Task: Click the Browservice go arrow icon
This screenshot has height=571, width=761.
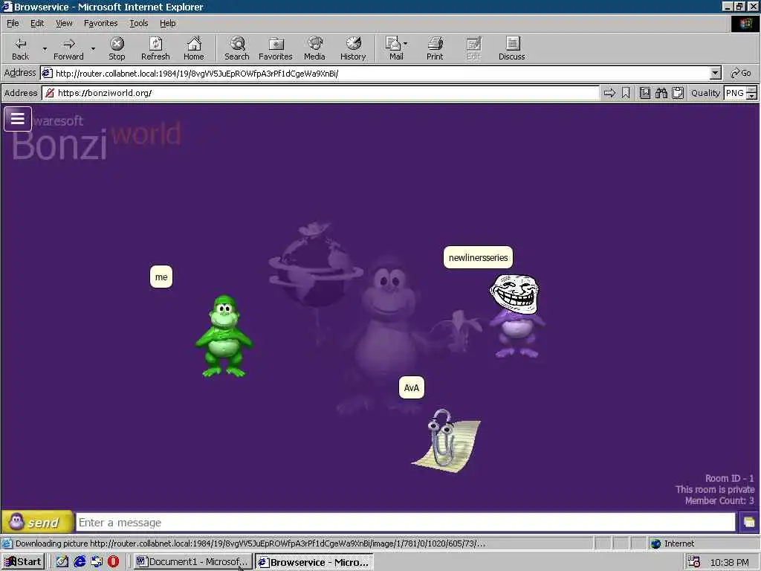Action: pos(609,93)
